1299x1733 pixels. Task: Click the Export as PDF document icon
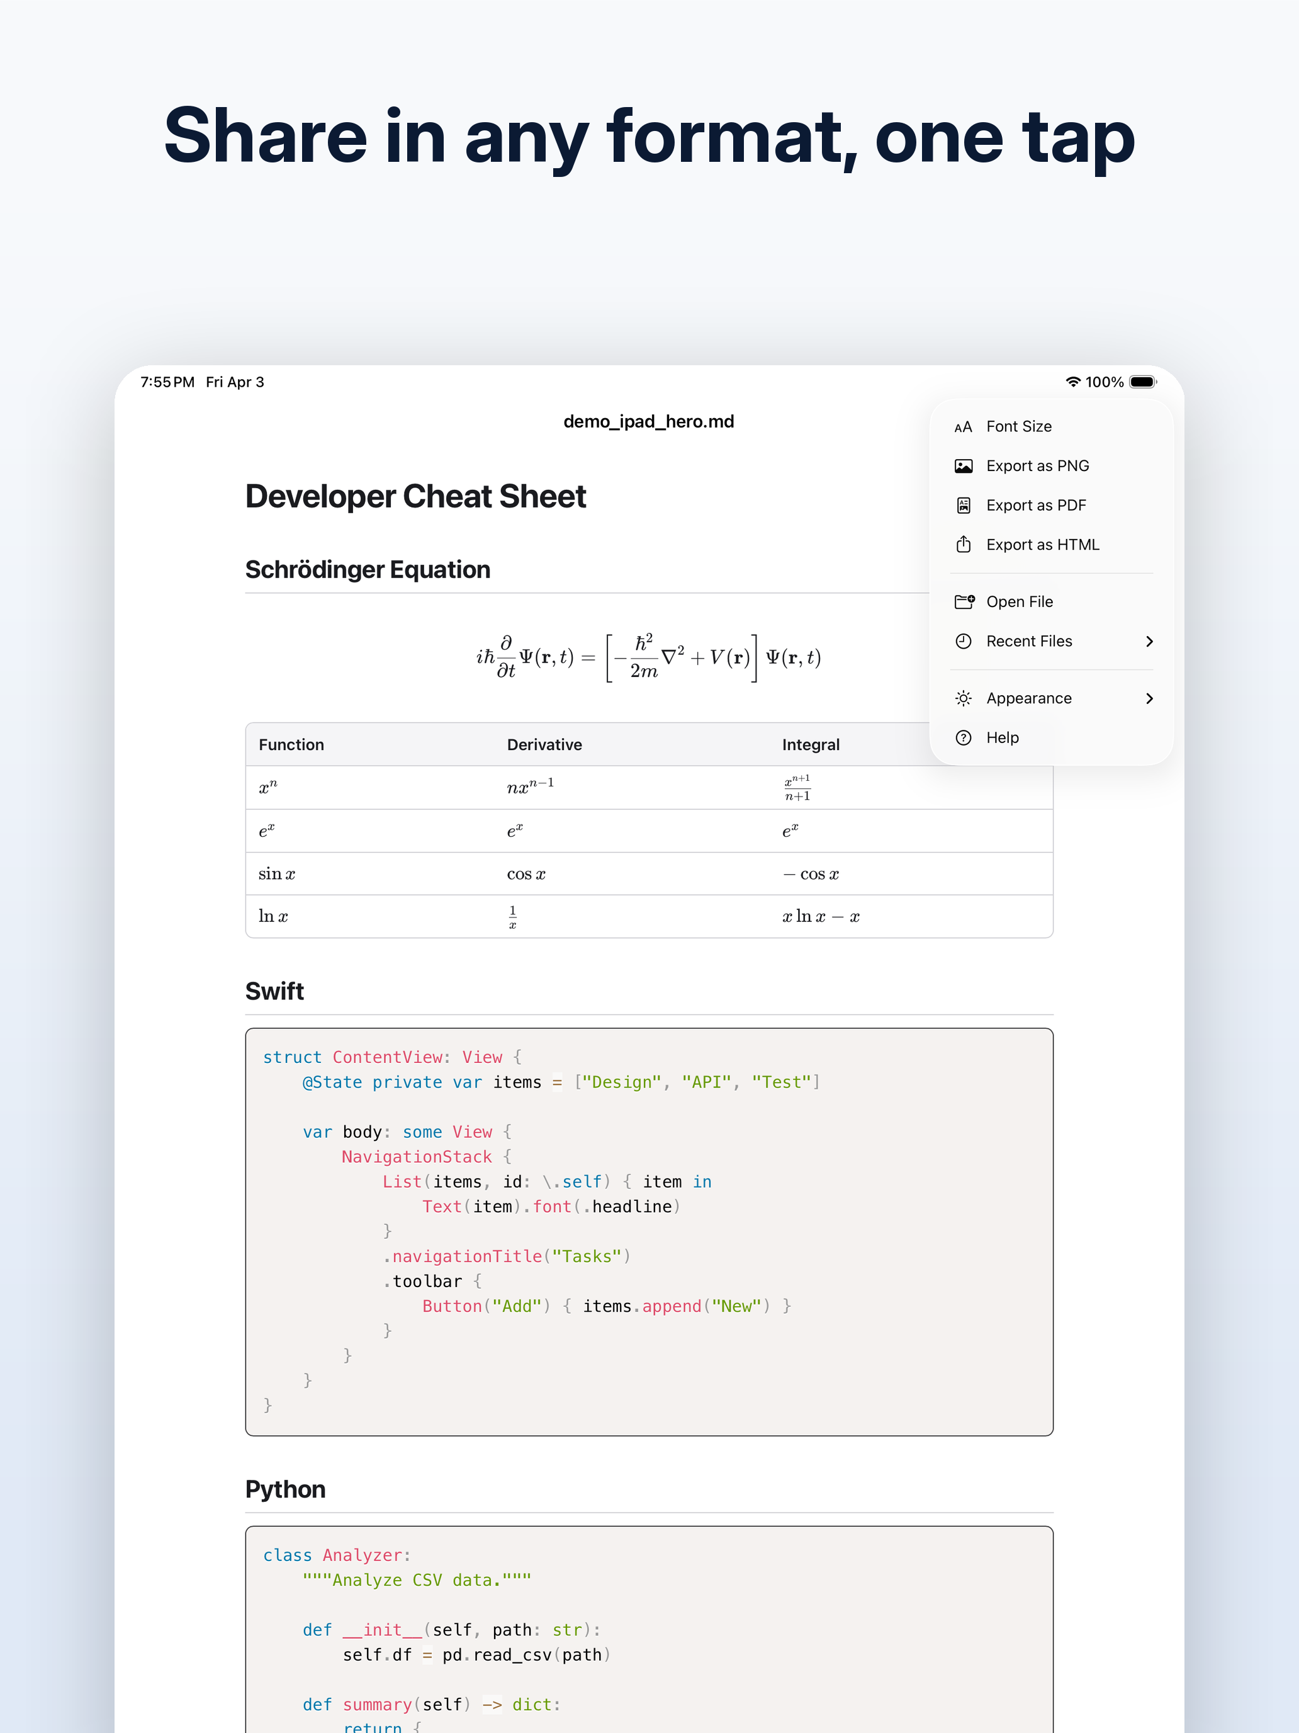coord(963,505)
